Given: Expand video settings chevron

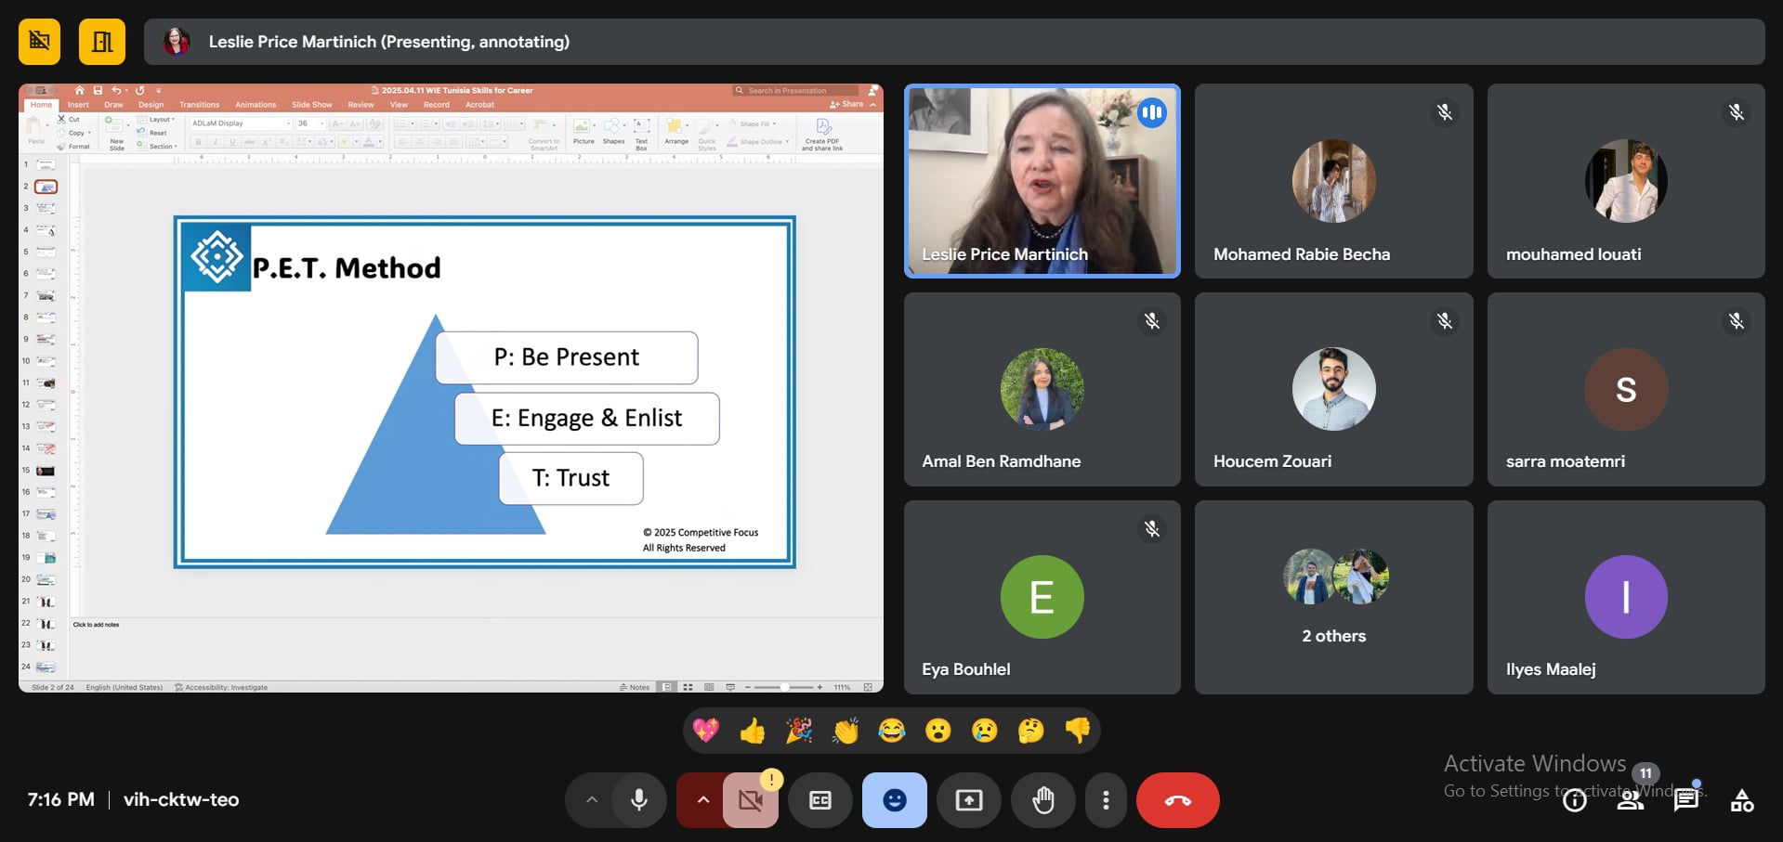Looking at the screenshot, I should click(703, 800).
